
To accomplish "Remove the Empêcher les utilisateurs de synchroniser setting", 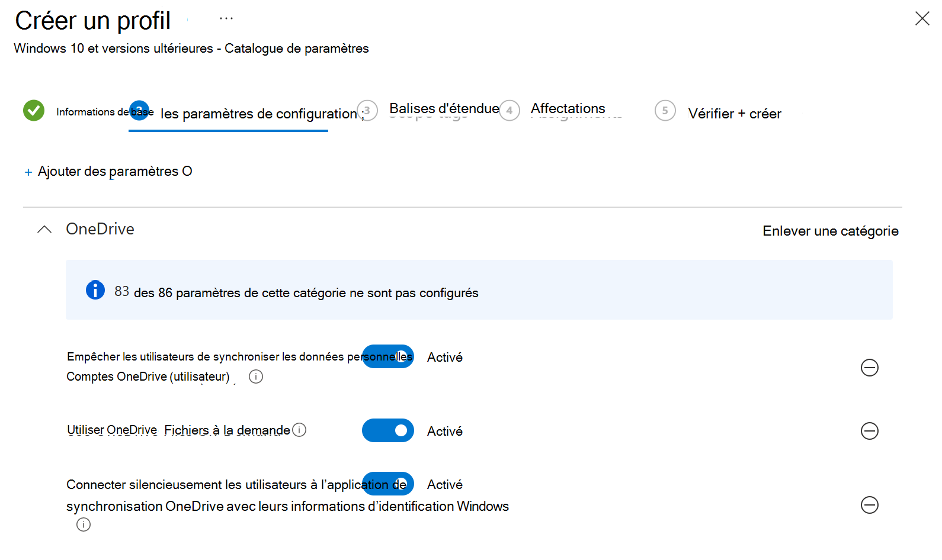I will point(869,368).
